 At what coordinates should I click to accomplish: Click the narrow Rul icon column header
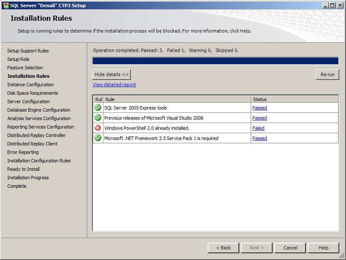tap(98, 99)
